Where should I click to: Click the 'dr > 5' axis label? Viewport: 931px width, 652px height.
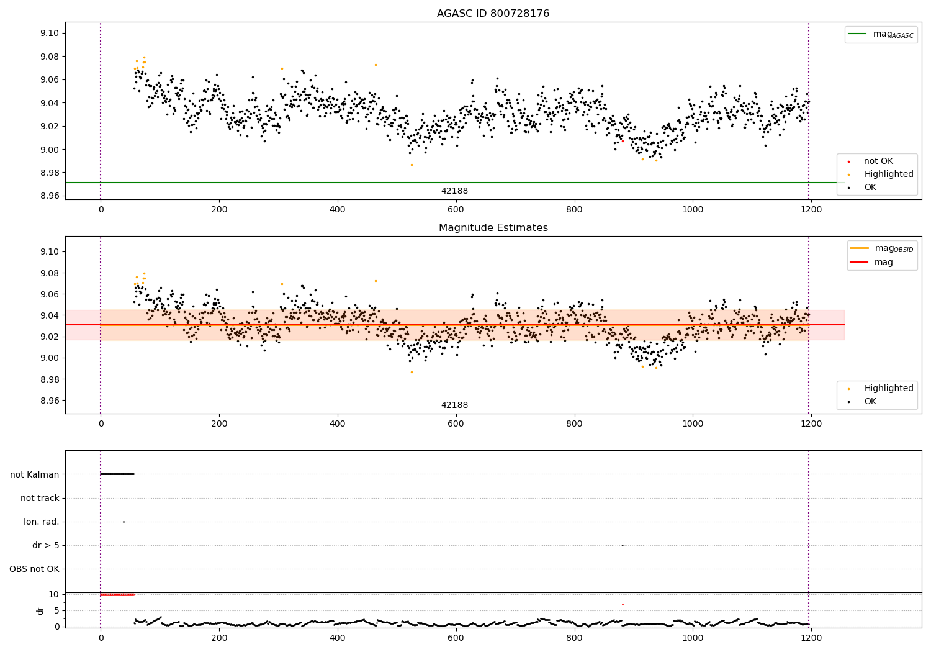pos(45,545)
